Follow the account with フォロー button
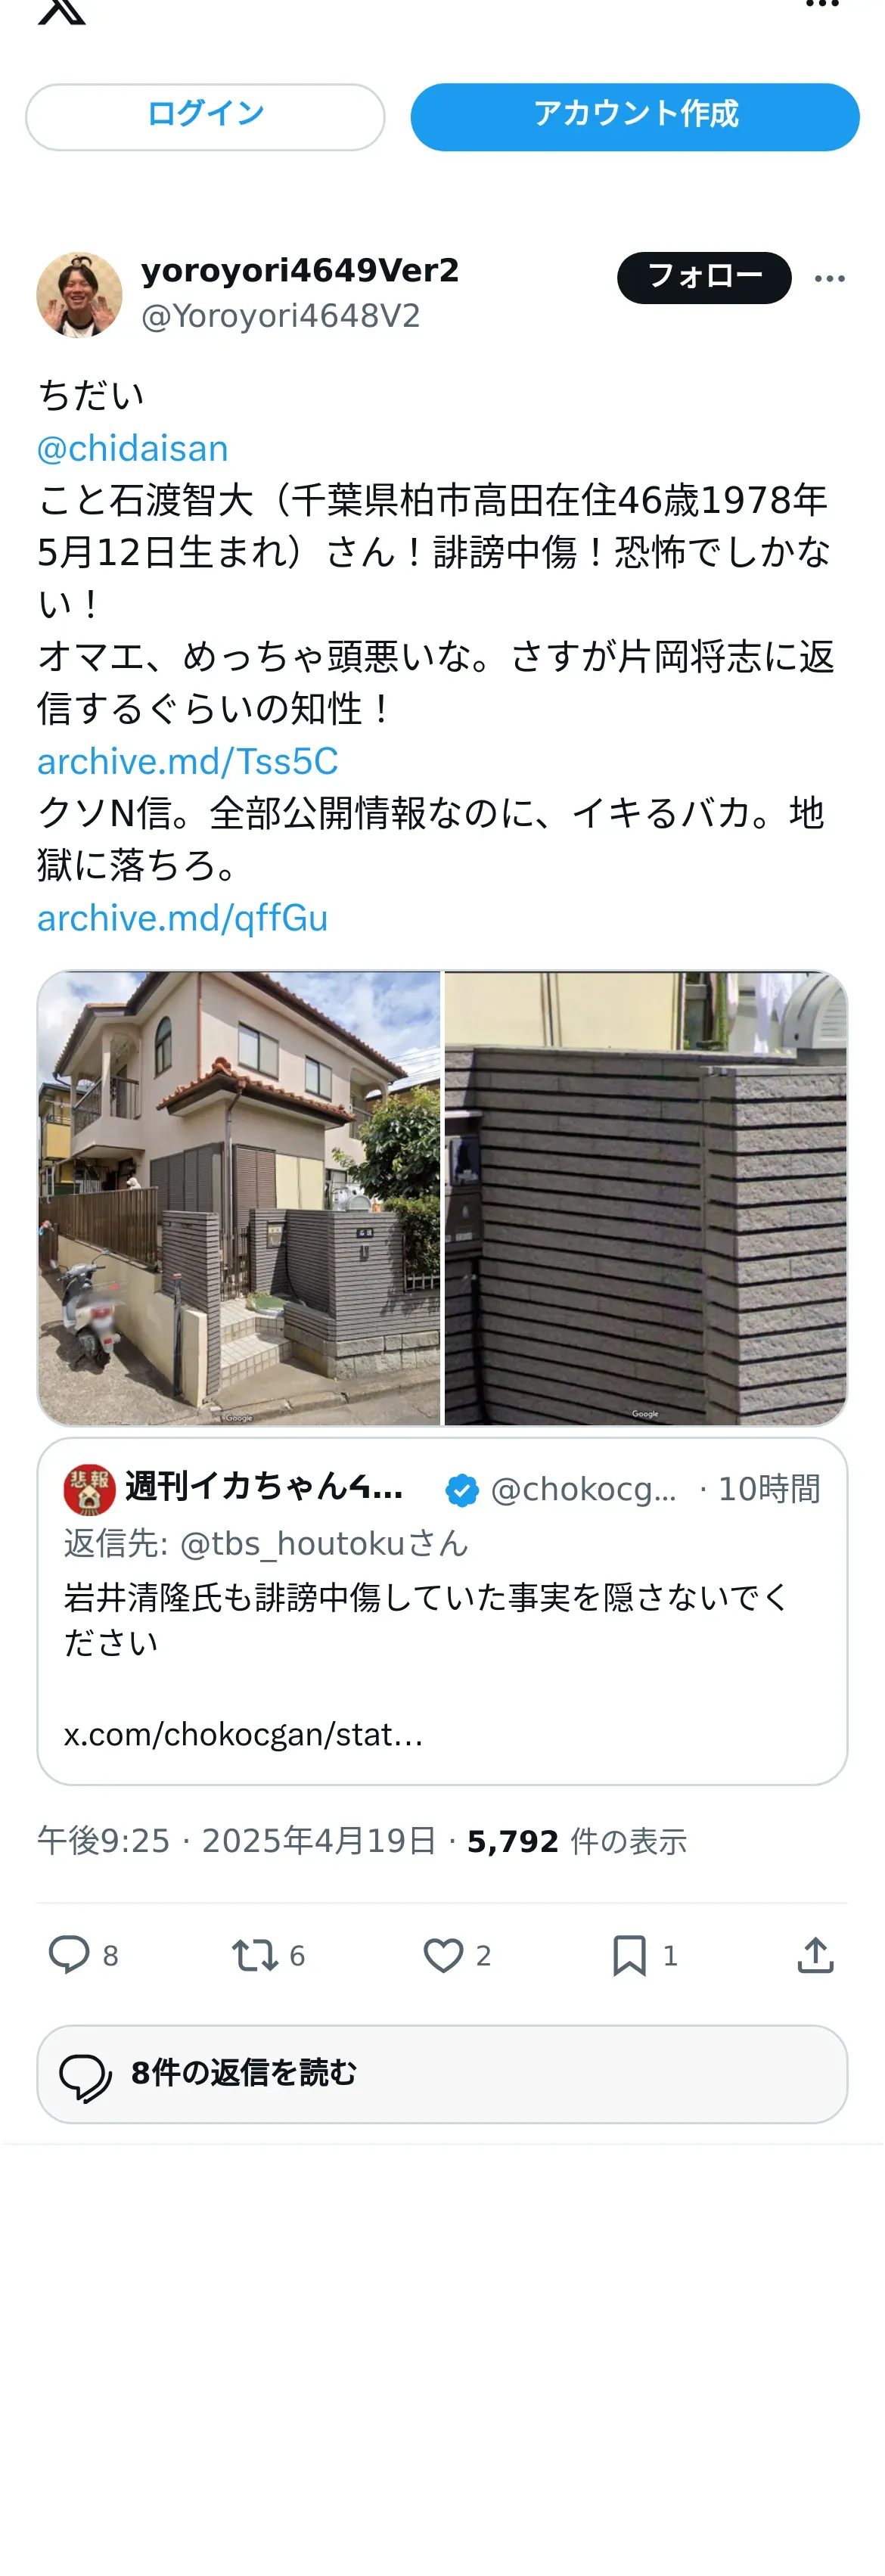The height and width of the screenshot is (2576, 885). (x=704, y=277)
